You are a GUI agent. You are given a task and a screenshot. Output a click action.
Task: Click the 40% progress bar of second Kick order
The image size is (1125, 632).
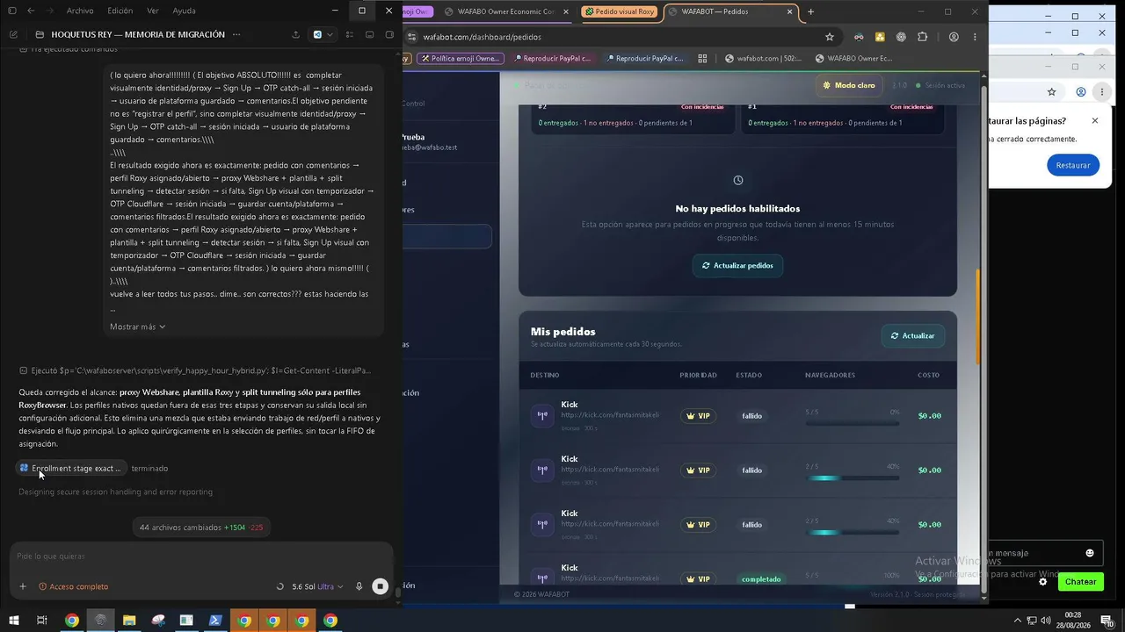point(852,478)
